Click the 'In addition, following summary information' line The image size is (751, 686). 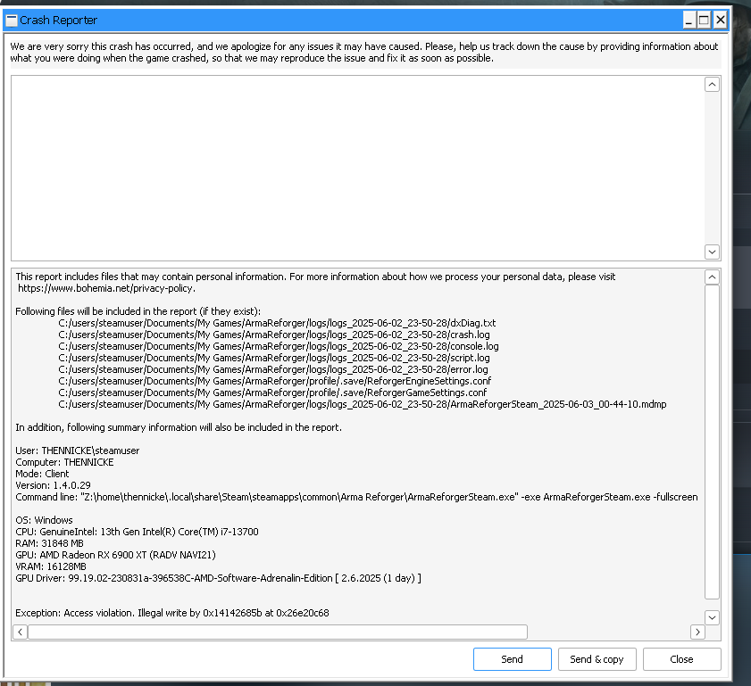point(179,427)
